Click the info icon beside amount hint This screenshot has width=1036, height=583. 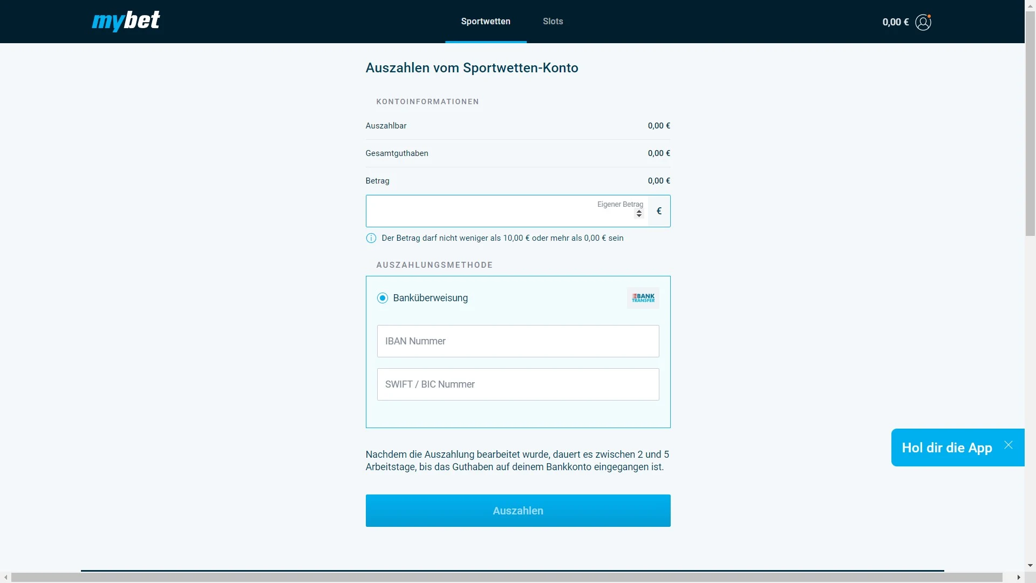[371, 238]
